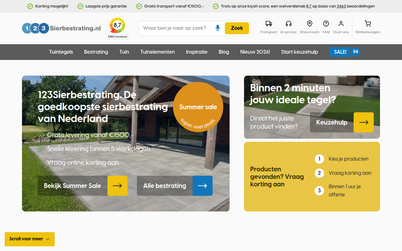Expand the Scroll voor meer button

pyautogui.click(x=30, y=239)
